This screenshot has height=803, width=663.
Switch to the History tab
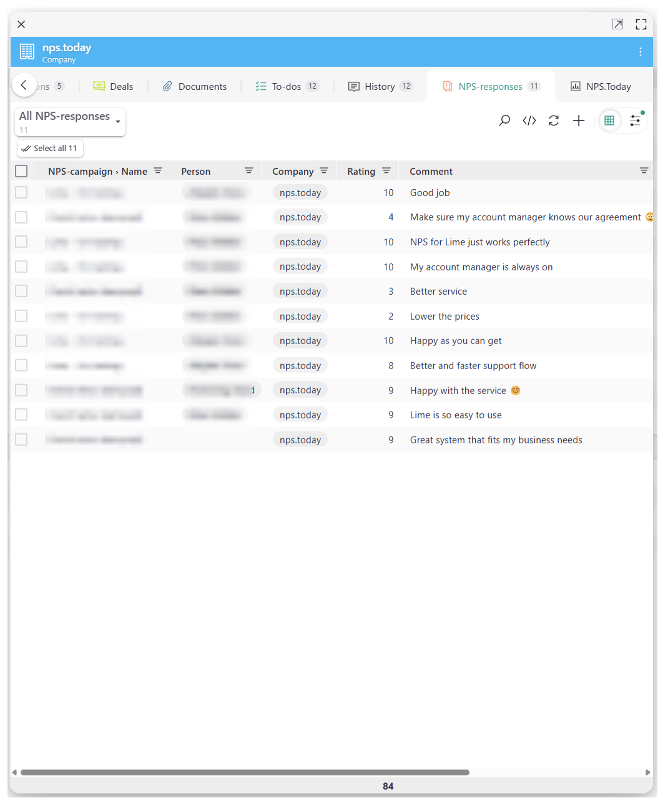pyautogui.click(x=380, y=86)
